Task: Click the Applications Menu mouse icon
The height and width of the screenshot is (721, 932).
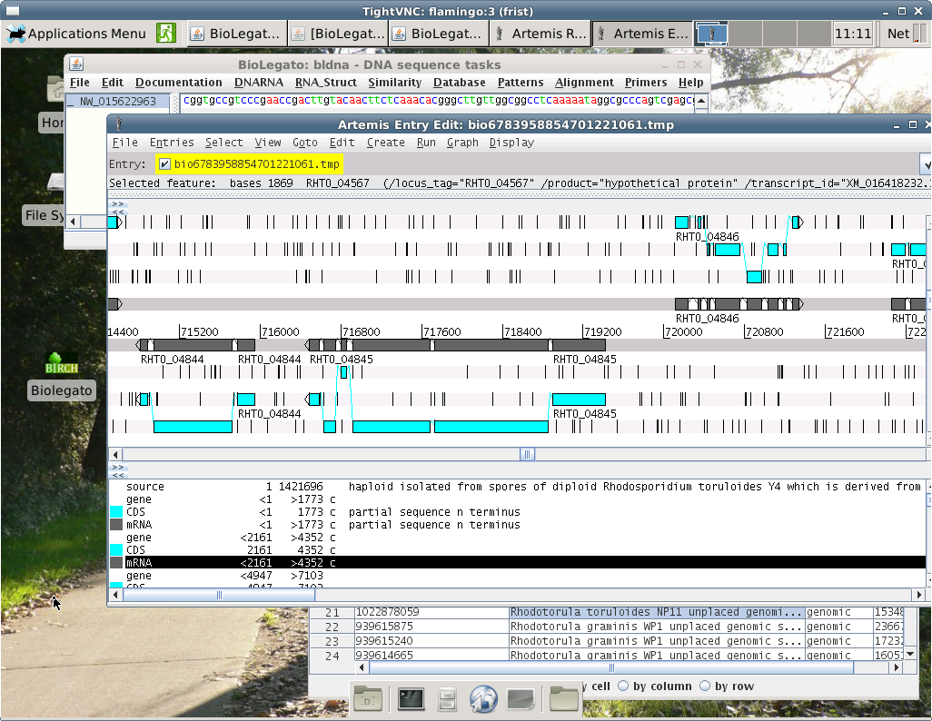Action: click(16, 34)
